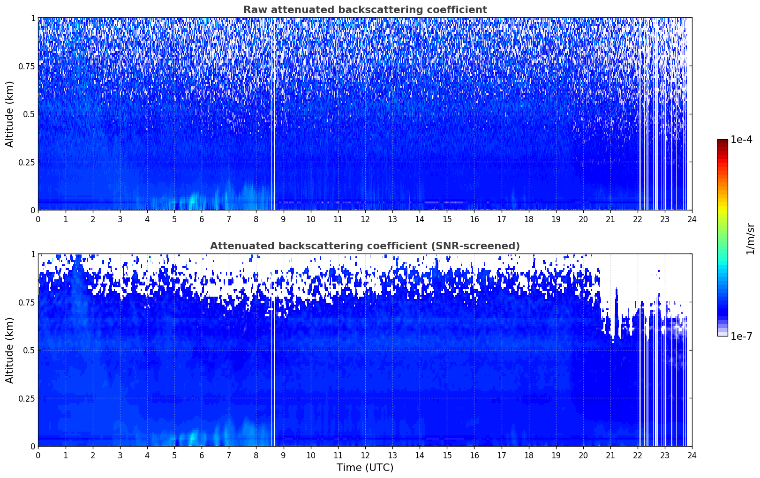760x478 pixels.
Task: Click the colorbar's "1e-4" maximum label
Action: point(741,140)
